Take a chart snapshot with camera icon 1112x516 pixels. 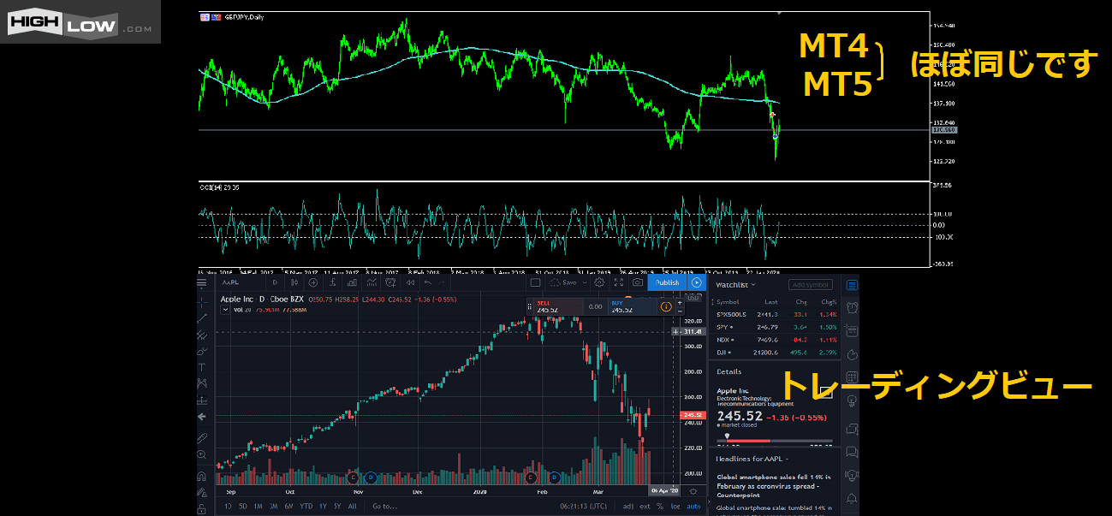click(x=637, y=282)
